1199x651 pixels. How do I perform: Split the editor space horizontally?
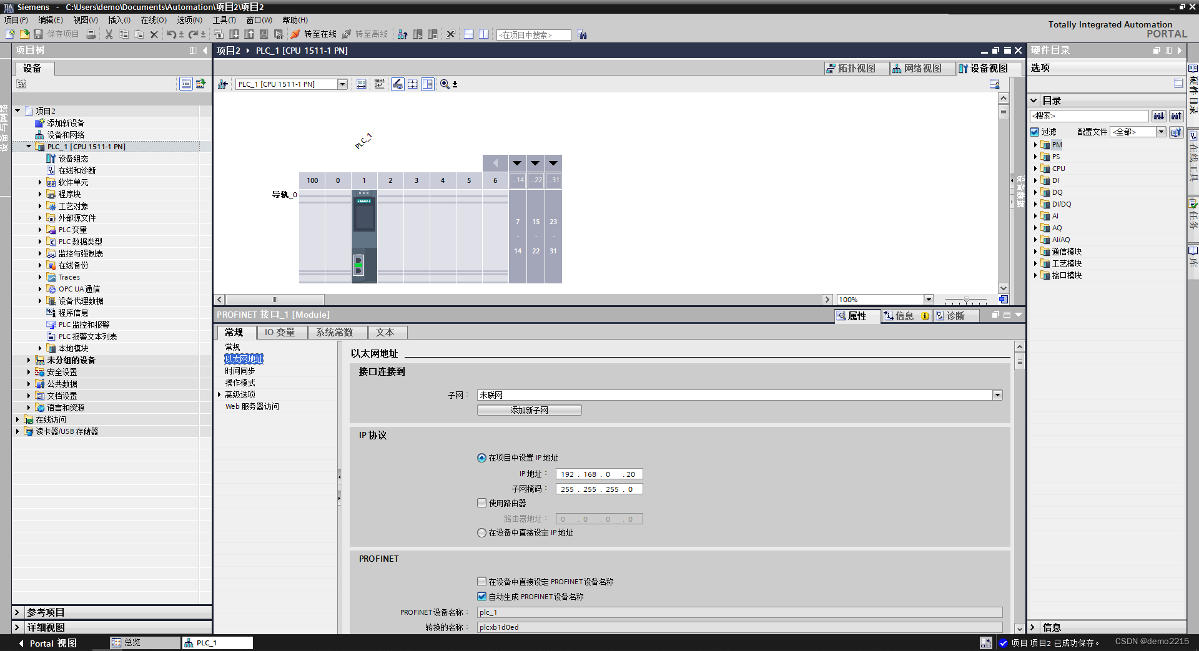468,34
